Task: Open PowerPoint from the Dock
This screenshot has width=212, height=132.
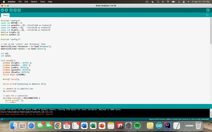Action: click(102, 126)
